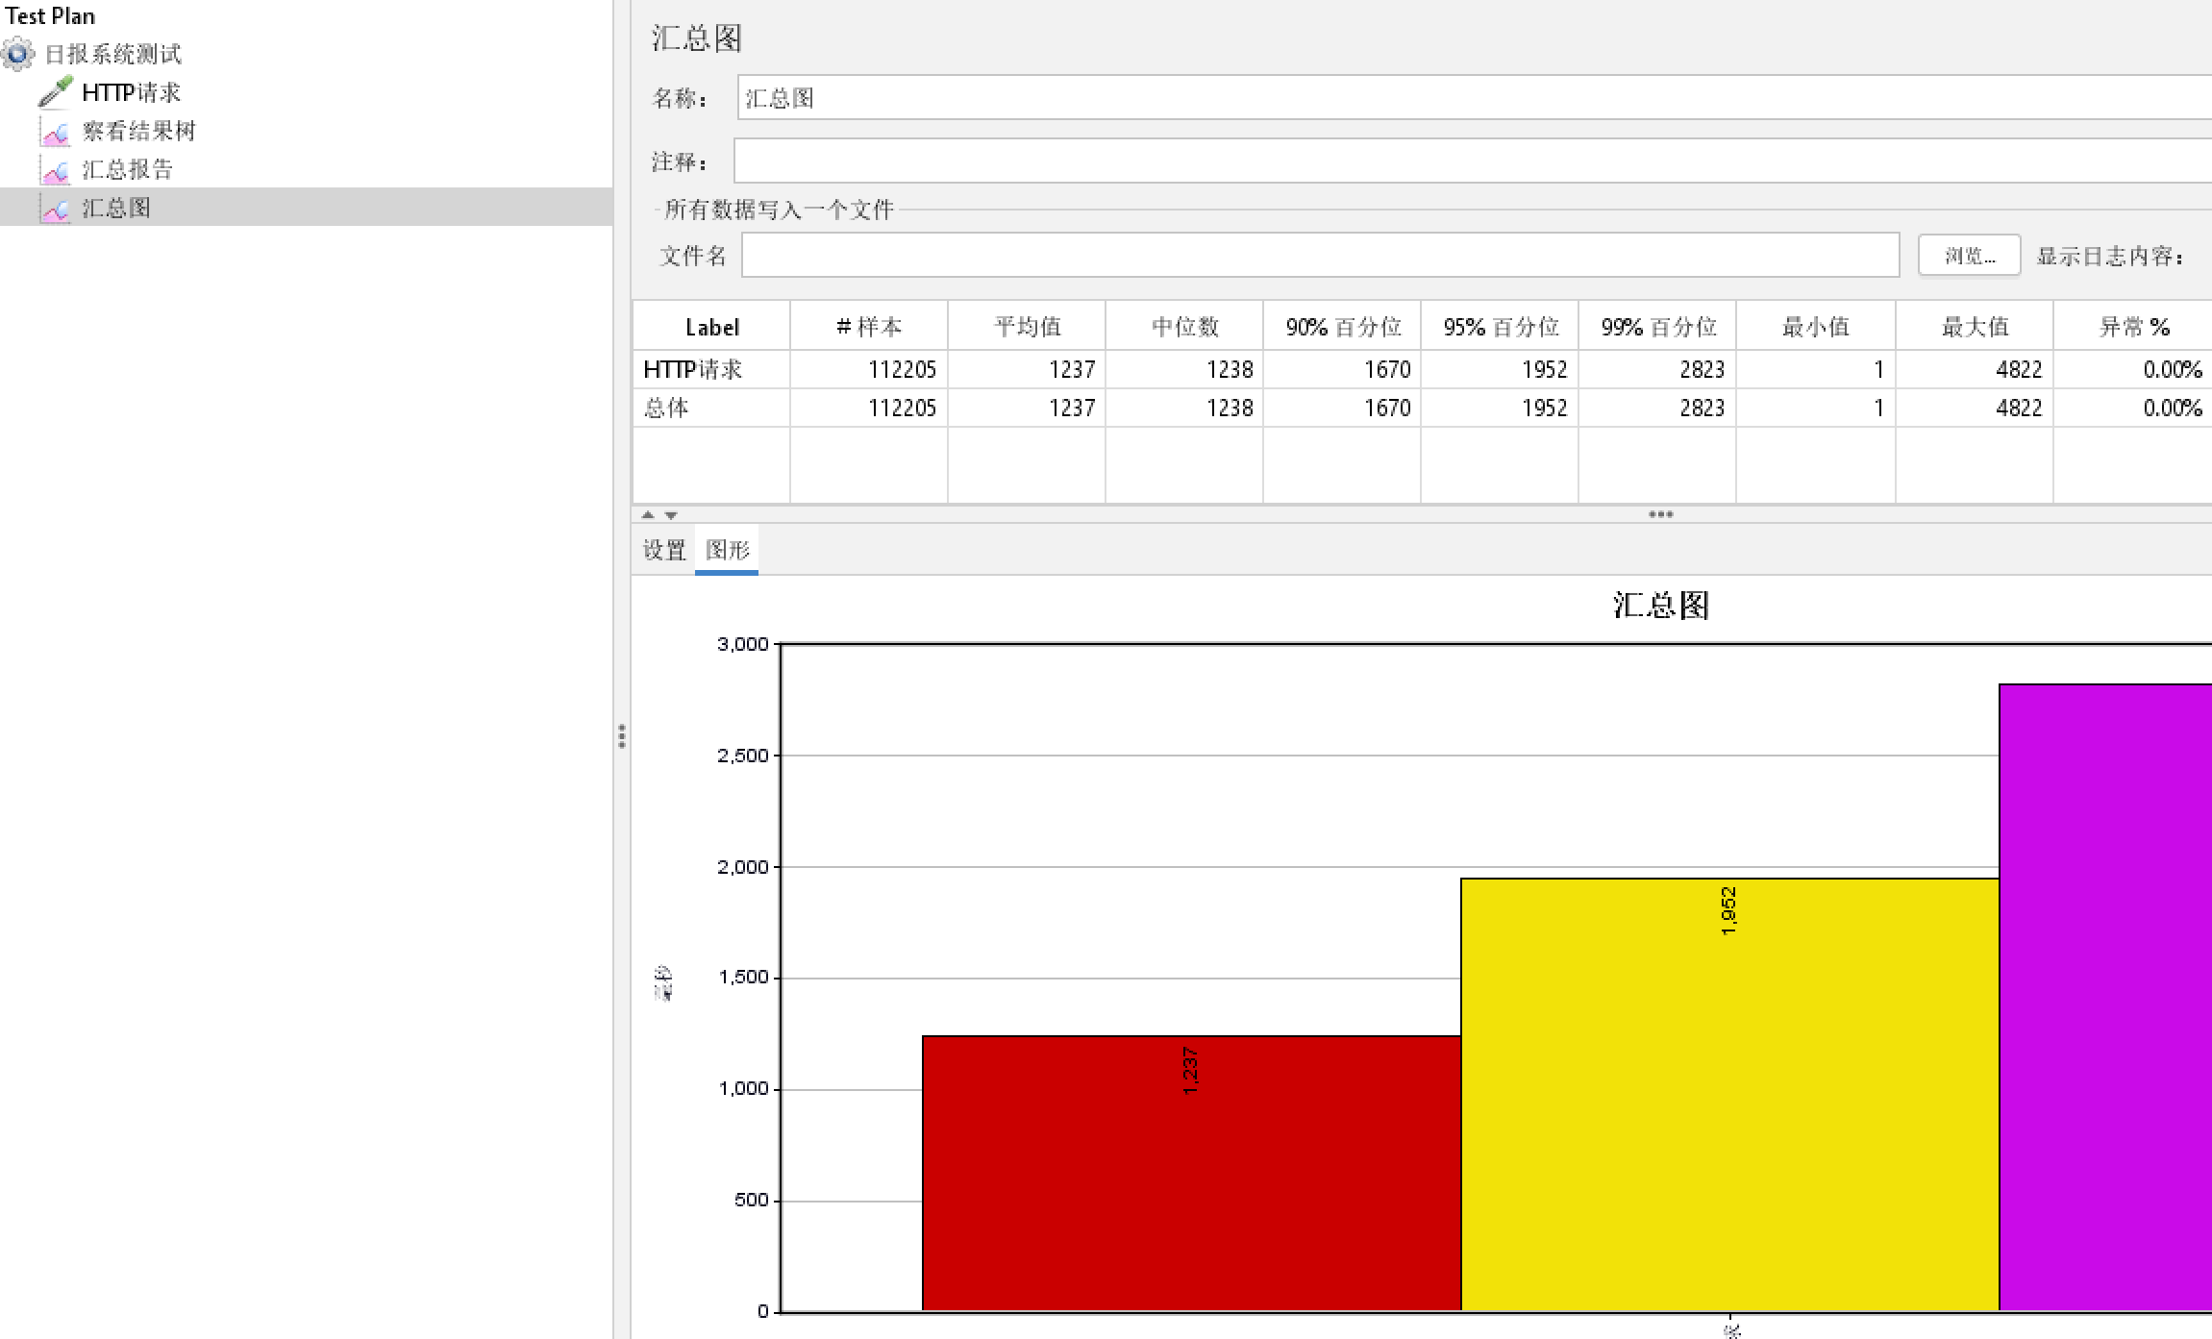2212x1339 pixels.
Task: Click 1670 value in HTTP请求 row
Action: [1387, 369]
